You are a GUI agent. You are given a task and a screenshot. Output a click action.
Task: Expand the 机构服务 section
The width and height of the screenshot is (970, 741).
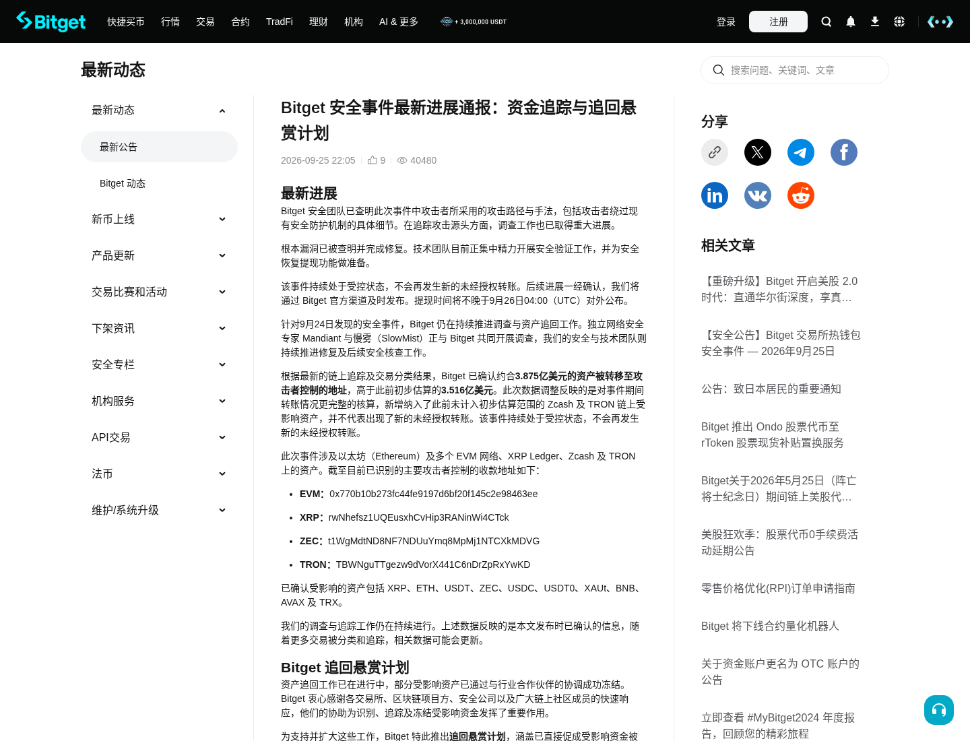click(222, 401)
